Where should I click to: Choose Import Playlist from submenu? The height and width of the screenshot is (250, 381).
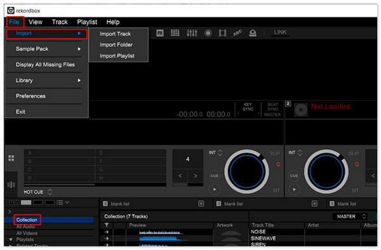(117, 56)
